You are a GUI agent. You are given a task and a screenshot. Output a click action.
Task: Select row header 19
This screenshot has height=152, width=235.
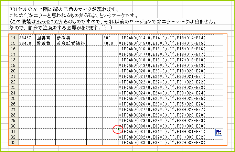[x=13, y=65]
